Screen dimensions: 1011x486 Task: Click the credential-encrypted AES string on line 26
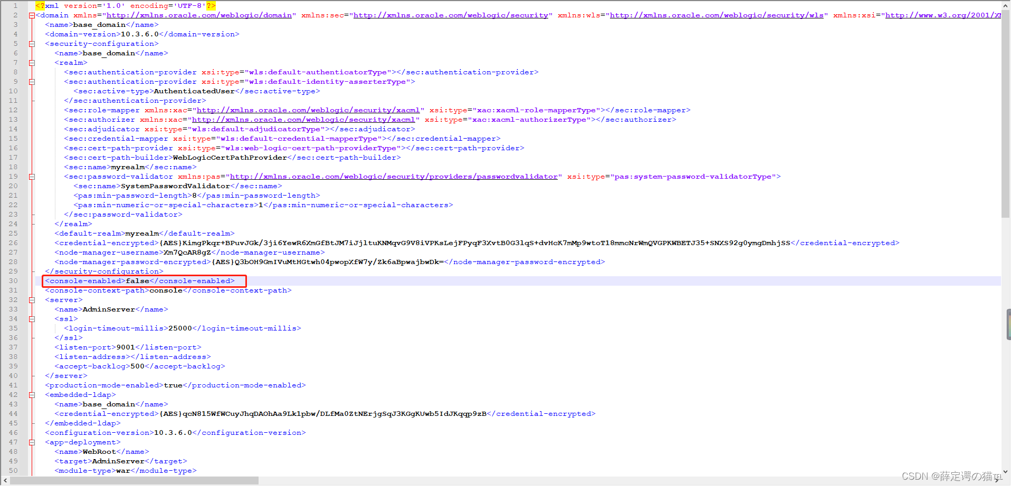pos(475,243)
